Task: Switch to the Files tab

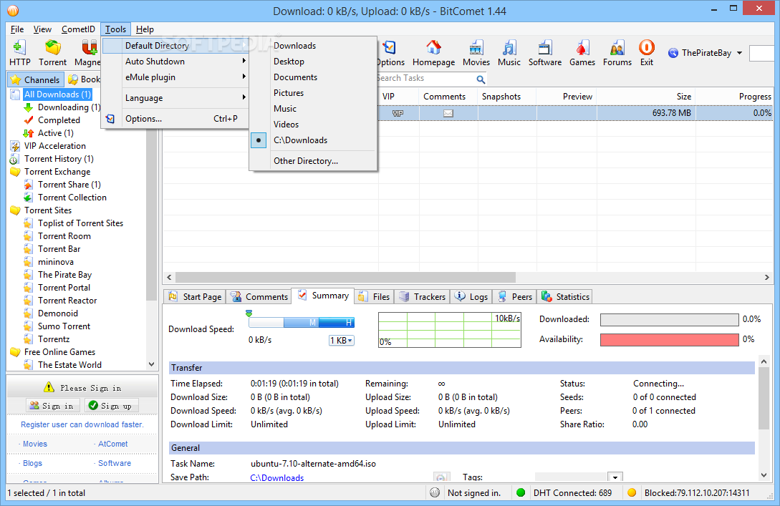Action: coord(374,297)
